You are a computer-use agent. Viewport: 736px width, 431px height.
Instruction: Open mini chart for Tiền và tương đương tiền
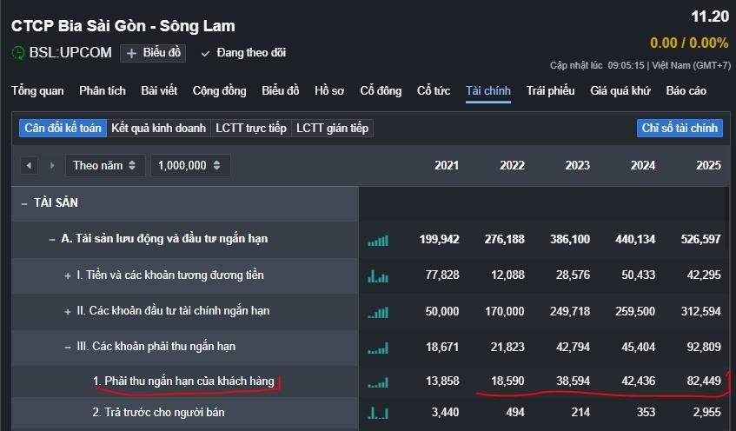pos(378,275)
